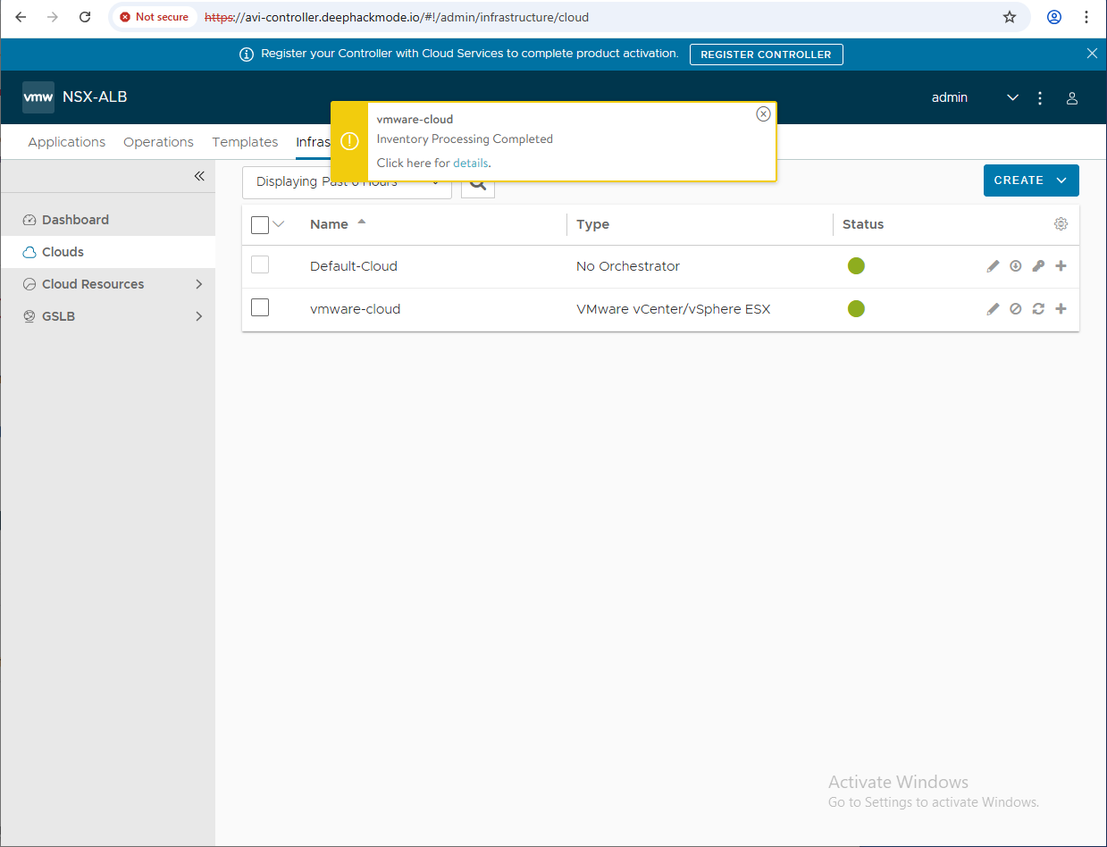Image resolution: width=1107 pixels, height=847 pixels.
Task: Open the Chrome profile avatar
Action: pyautogui.click(x=1054, y=17)
